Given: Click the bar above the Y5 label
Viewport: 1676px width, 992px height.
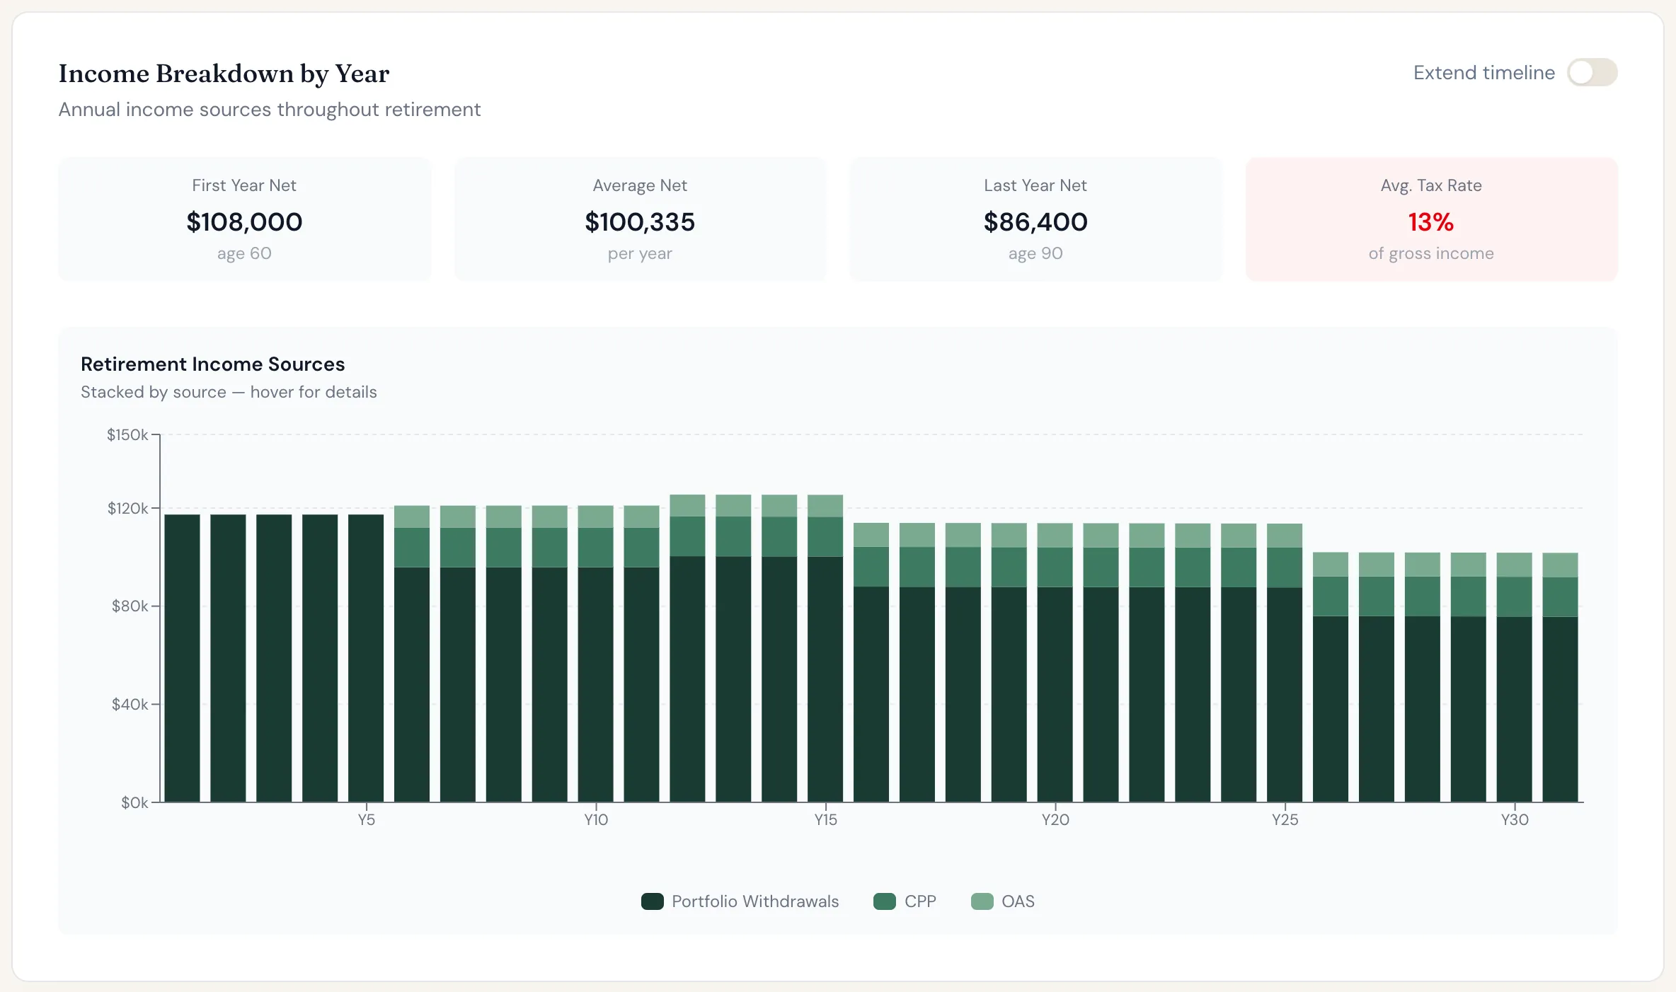Looking at the screenshot, I should coord(366,658).
